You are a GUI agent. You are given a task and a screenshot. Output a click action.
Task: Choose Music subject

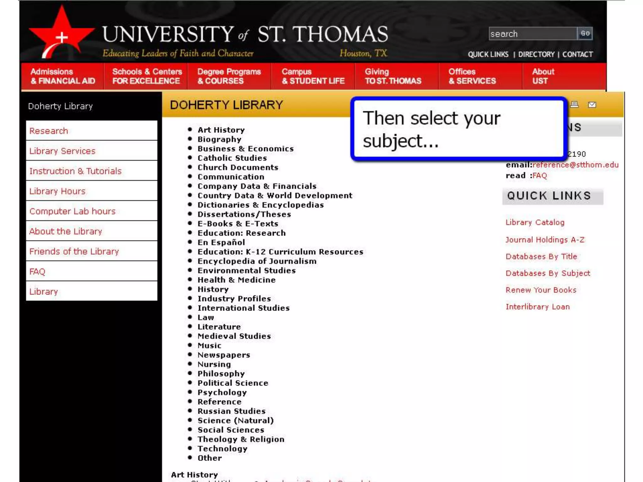point(209,345)
